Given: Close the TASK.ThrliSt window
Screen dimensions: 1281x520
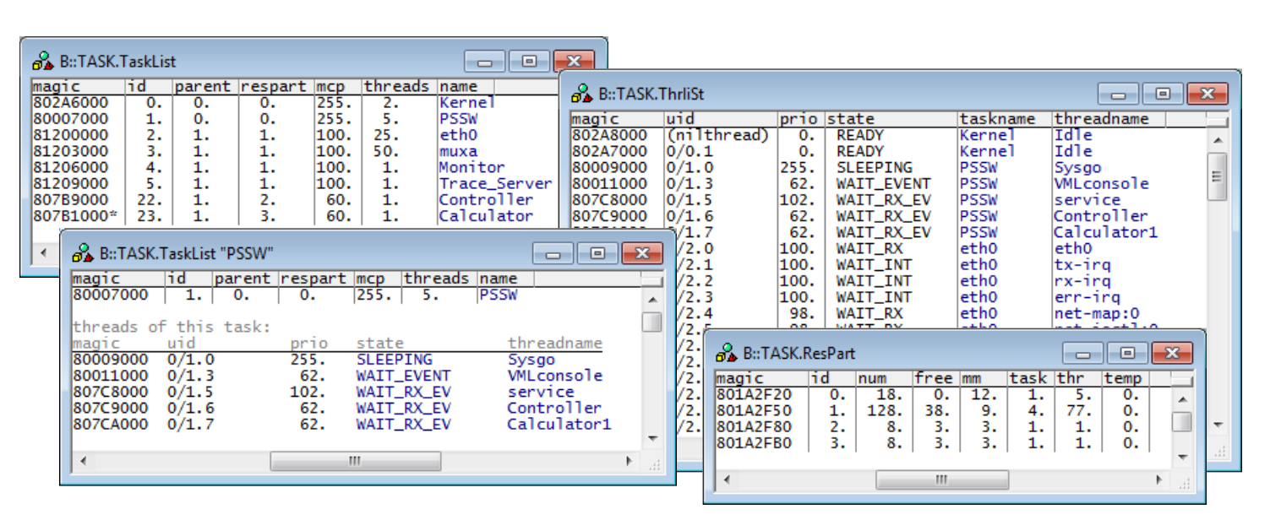Looking at the screenshot, I should pyautogui.click(x=1207, y=94).
